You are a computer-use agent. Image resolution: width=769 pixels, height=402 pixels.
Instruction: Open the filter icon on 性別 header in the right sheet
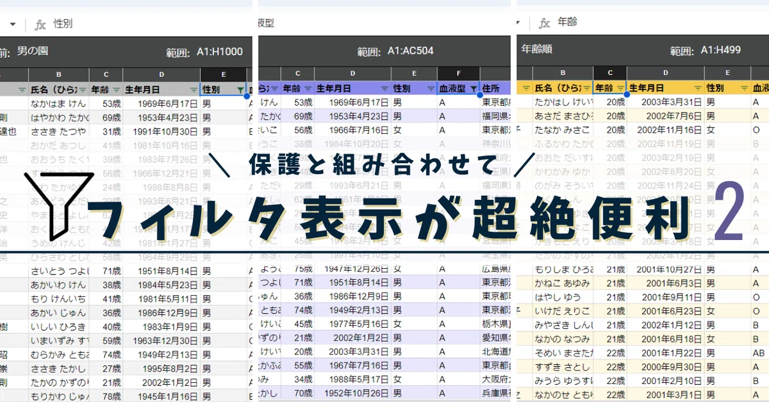[745, 88]
